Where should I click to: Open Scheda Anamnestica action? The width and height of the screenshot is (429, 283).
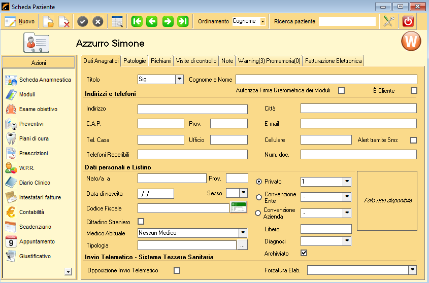click(x=38, y=80)
